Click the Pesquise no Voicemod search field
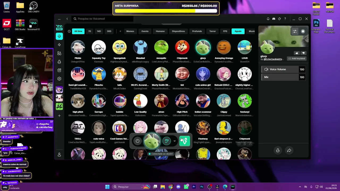This screenshot has height=191, width=340. click(102, 19)
